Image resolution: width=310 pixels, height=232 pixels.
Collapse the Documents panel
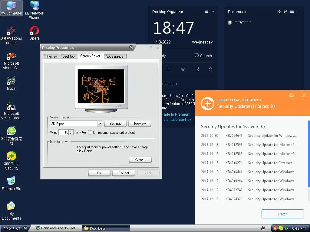(x=298, y=12)
